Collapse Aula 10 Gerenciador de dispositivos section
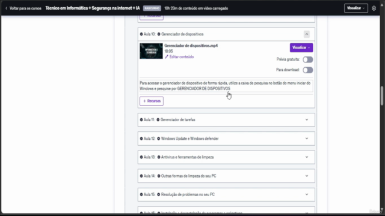This screenshot has height=216, width=385. pos(307,34)
